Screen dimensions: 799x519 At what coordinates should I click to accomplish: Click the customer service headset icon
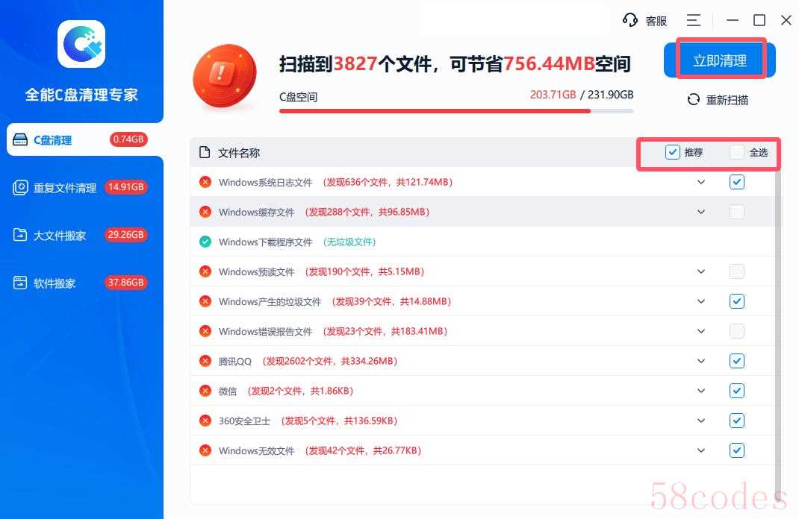point(630,20)
